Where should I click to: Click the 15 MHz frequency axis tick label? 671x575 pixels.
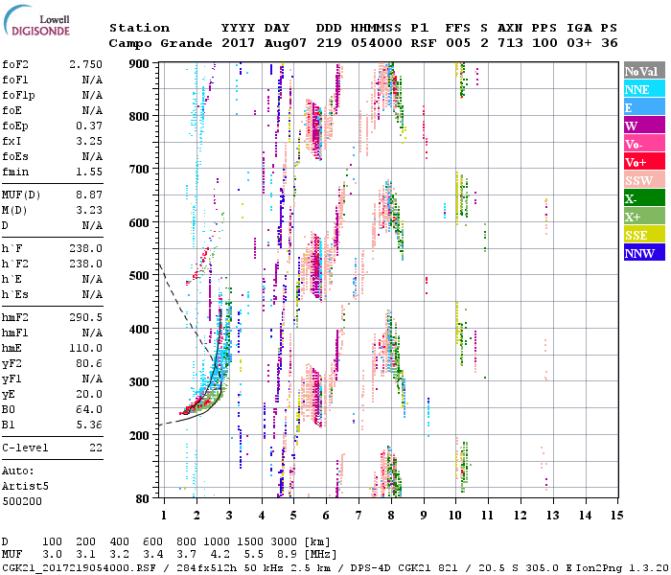[616, 516]
